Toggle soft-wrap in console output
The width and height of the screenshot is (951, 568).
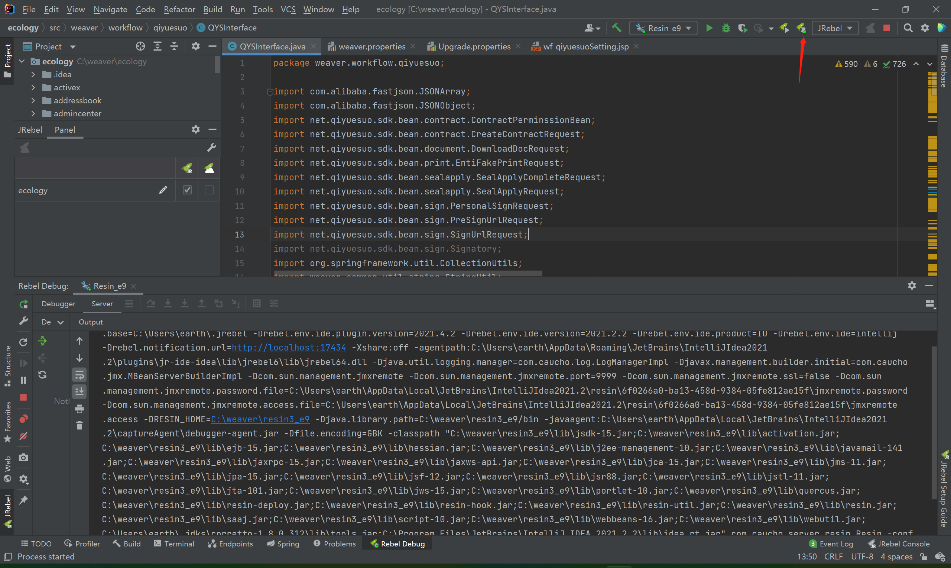(79, 375)
